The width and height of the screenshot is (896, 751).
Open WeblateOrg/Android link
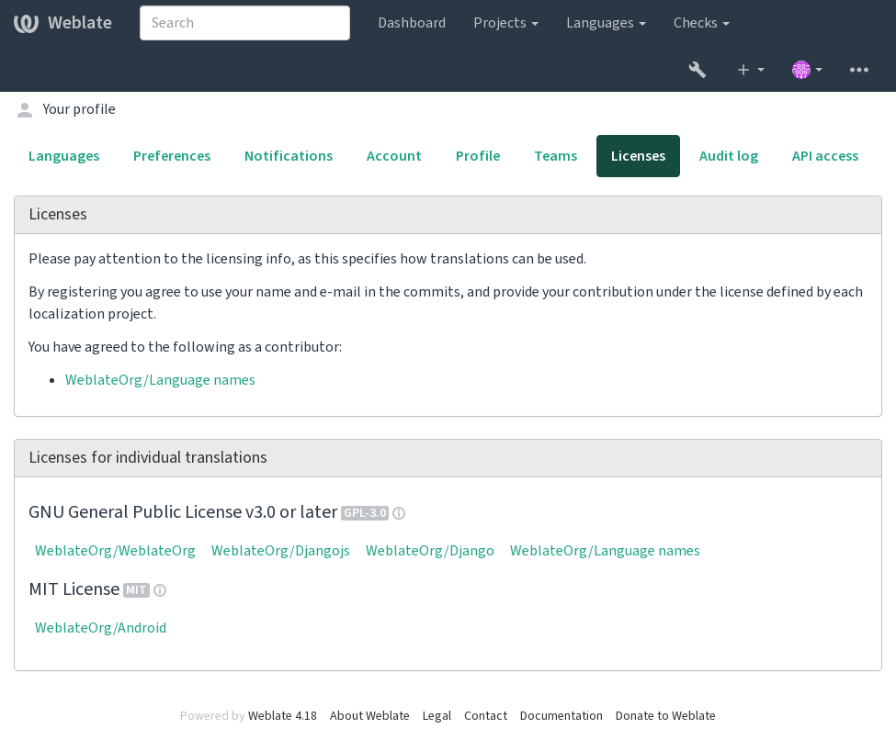[x=100, y=628]
